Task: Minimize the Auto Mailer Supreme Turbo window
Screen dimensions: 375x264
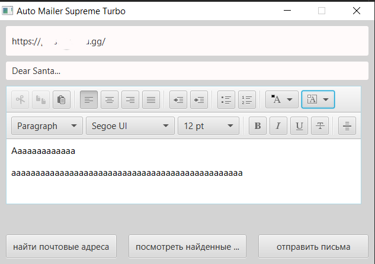Action: (287, 11)
